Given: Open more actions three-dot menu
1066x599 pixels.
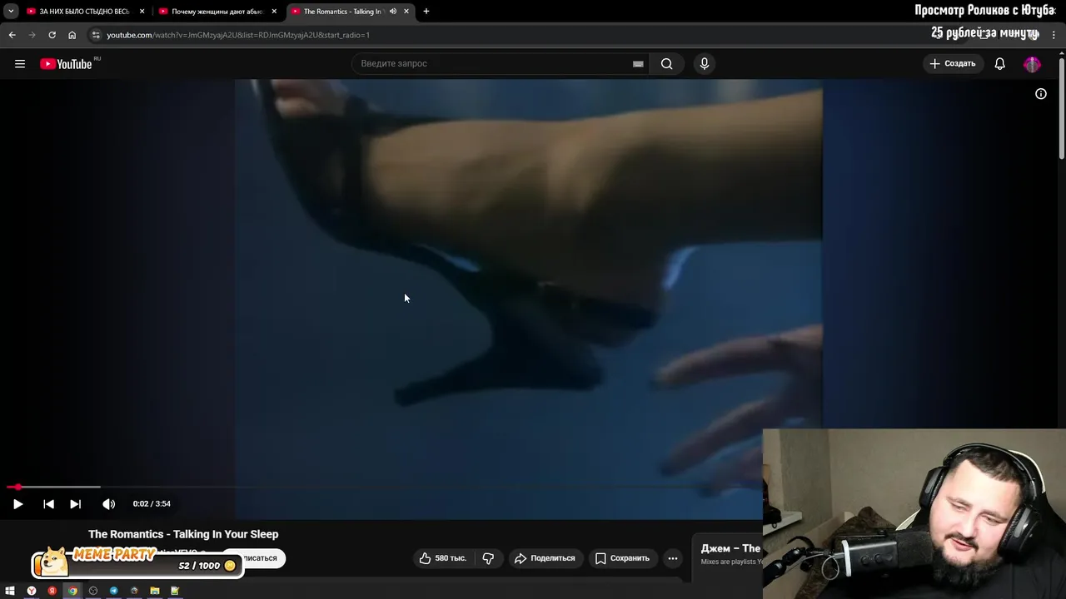Looking at the screenshot, I should 673,558.
